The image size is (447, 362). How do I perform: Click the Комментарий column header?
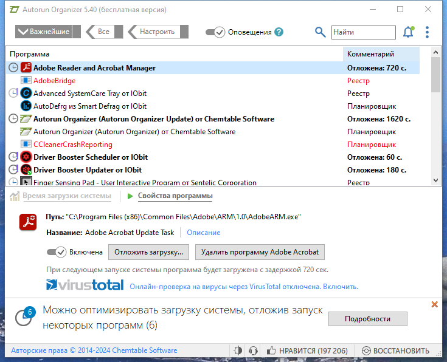pos(381,54)
